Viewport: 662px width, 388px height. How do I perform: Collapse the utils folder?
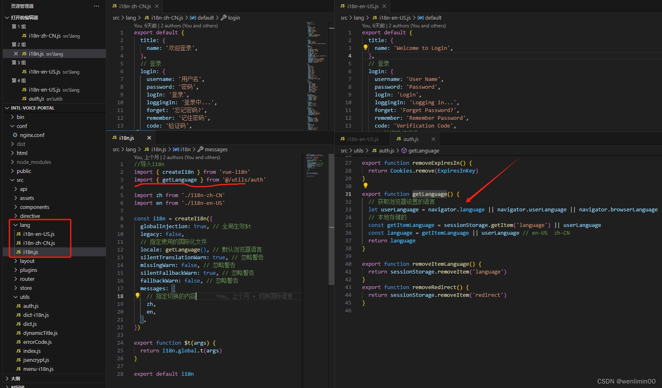pos(16,297)
